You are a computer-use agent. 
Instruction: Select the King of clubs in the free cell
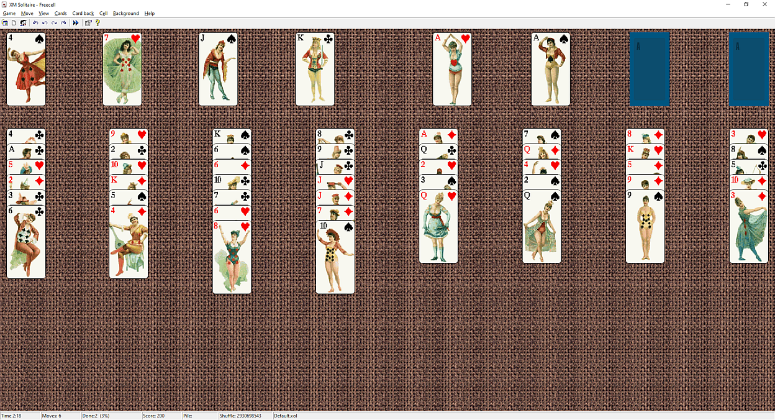pos(315,69)
